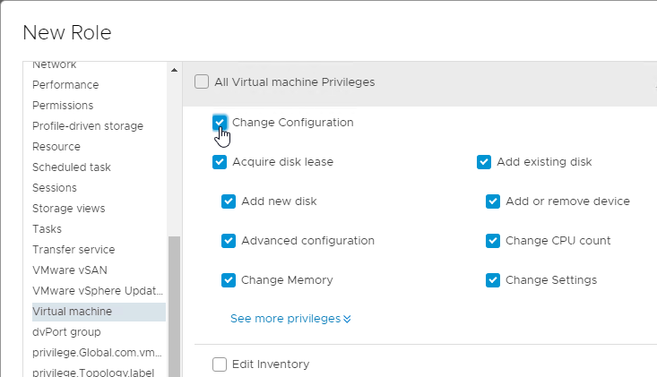The height and width of the screenshot is (377, 657).
Task: Uncheck Acquire disk lease privilege
Action: [x=220, y=162]
